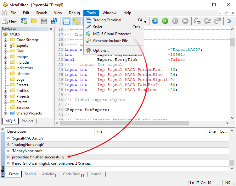Open the Code Base toolbox tab

[72, 174]
